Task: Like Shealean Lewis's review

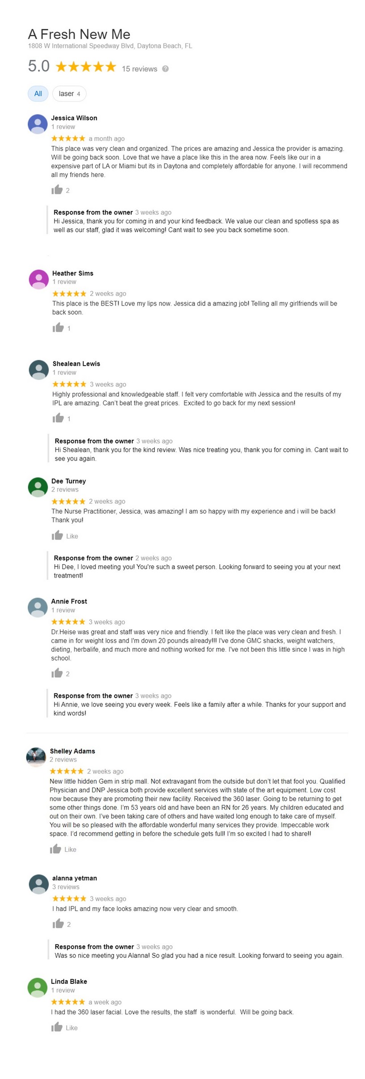Action: [x=58, y=418]
